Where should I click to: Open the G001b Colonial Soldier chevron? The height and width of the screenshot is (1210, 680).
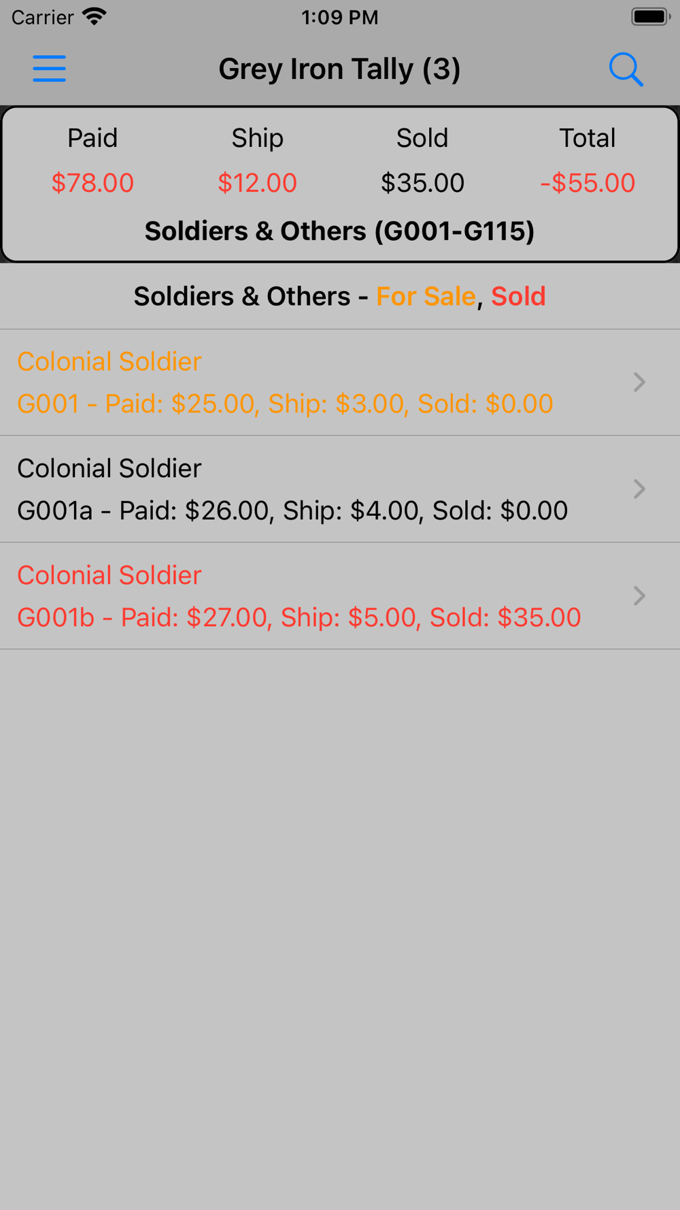point(639,595)
